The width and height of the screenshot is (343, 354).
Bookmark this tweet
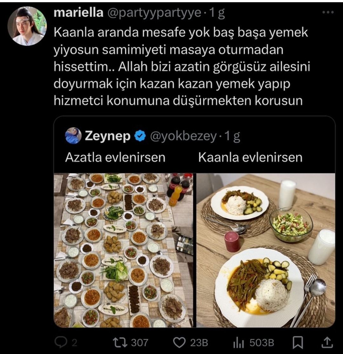[x=297, y=342]
